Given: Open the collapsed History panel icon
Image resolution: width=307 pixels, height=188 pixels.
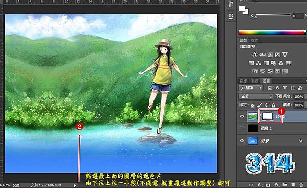Looking at the screenshot, I should pos(231,4).
